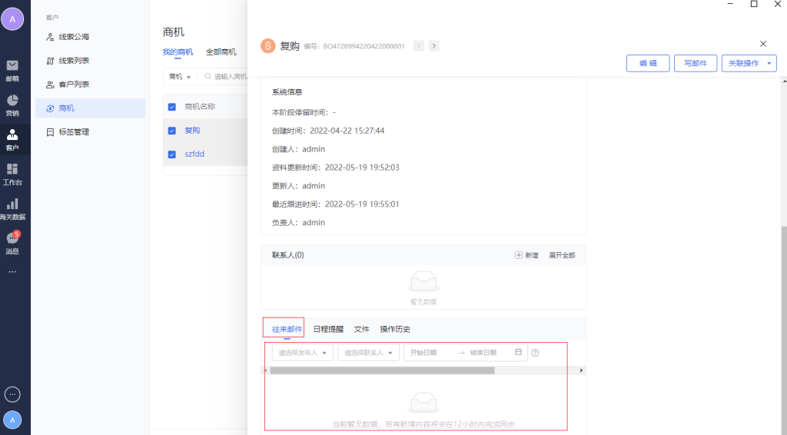The width and height of the screenshot is (787, 435).
Task: Click the 编辑 button
Action: [x=648, y=64]
